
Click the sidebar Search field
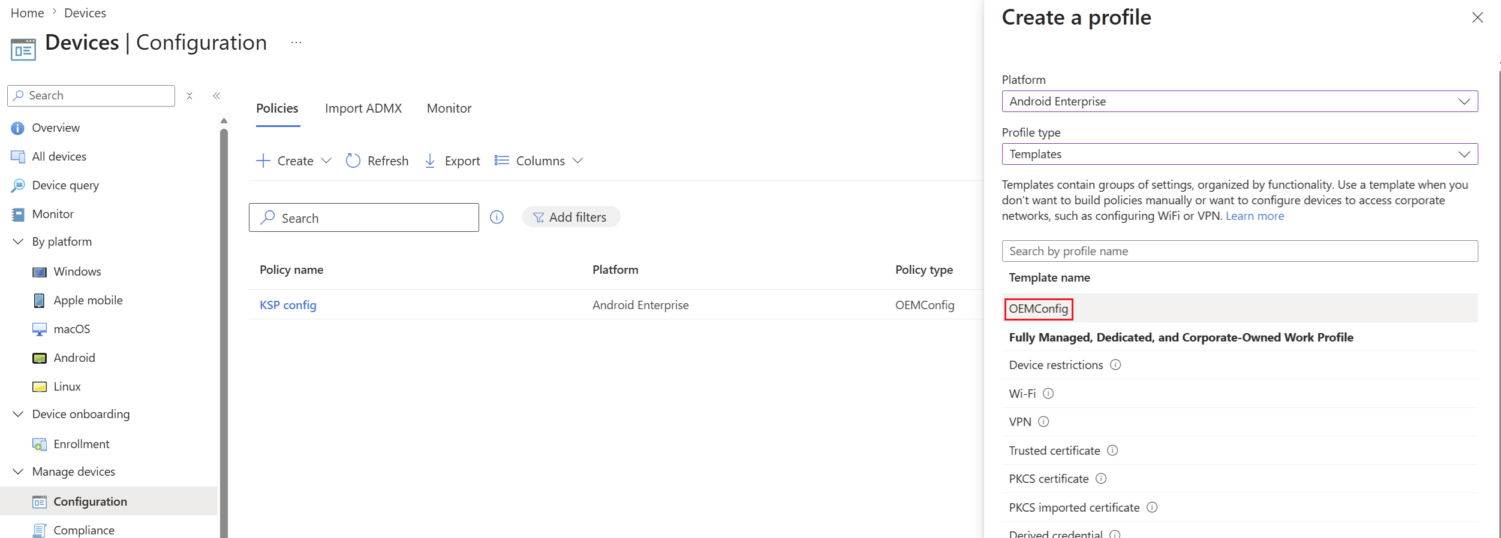coord(91,96)
